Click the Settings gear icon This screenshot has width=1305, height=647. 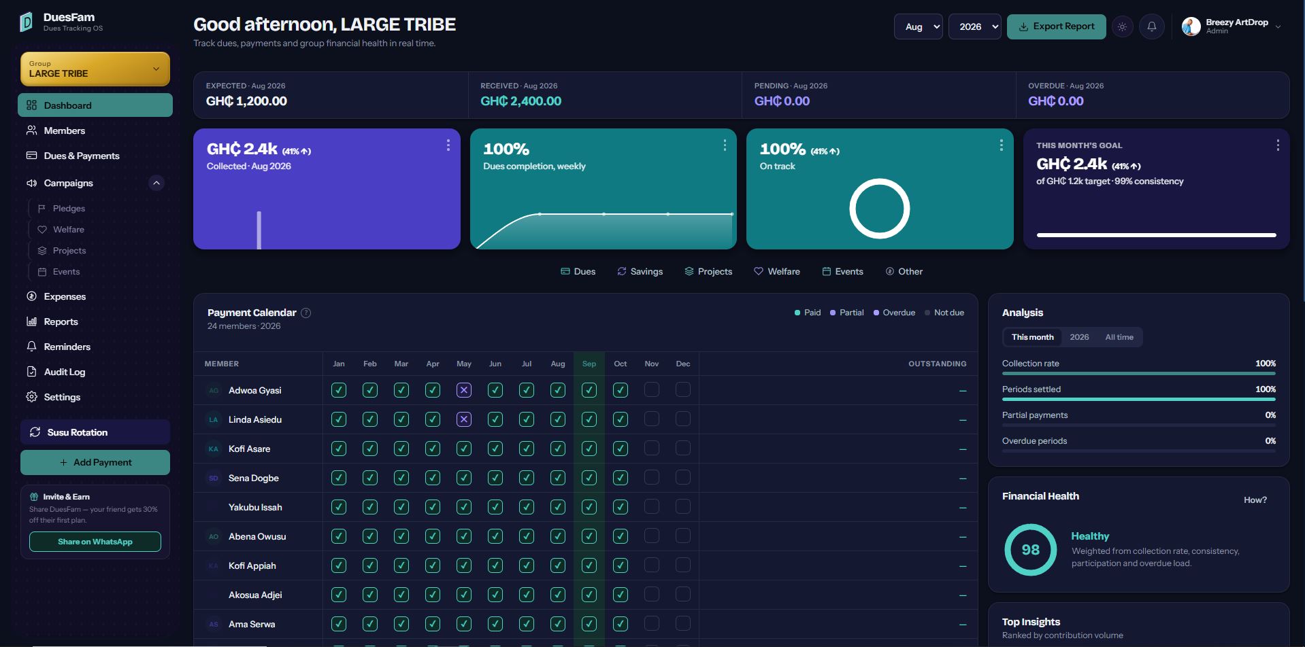pyautogui.click(x=31, y=397)
